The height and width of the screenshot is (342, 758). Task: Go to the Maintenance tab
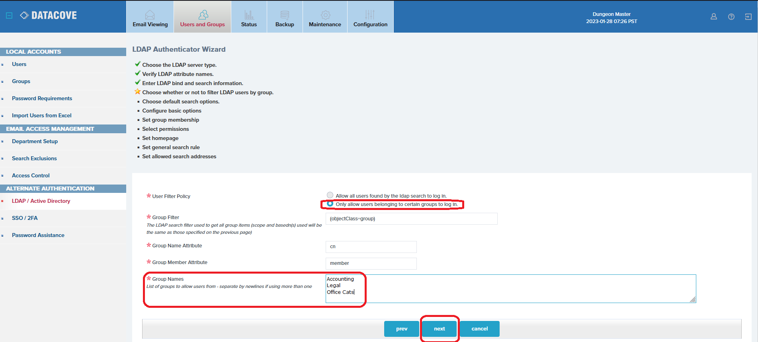[x=325, y=17]
